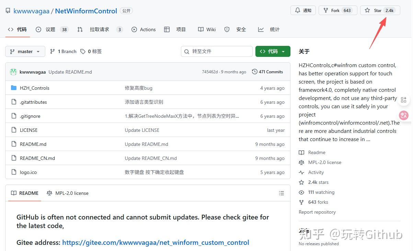
Task: Open the 项目 projects tab
Action: [x=175, y=29]
